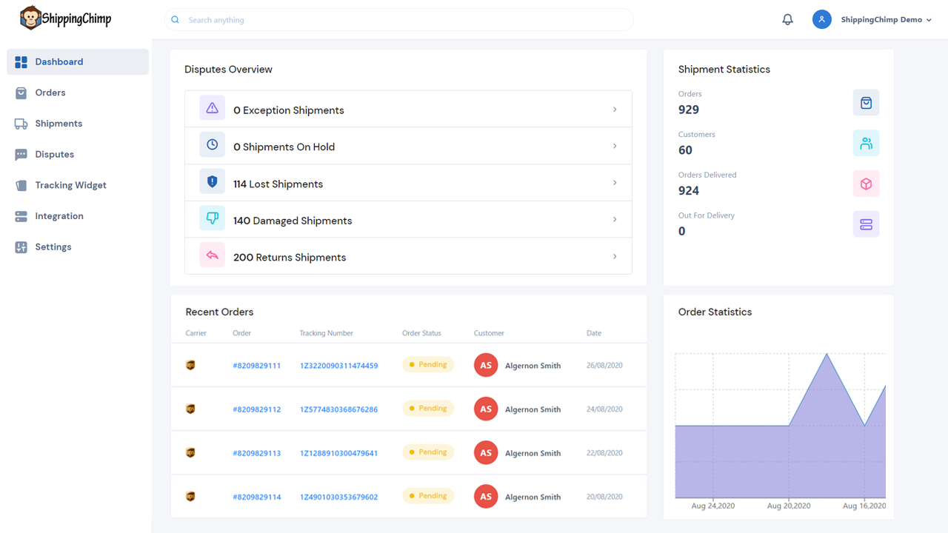Click the 200 Returns Shipments text
The height and width of the screenshot is (533, 948).
tap(290, 258)
